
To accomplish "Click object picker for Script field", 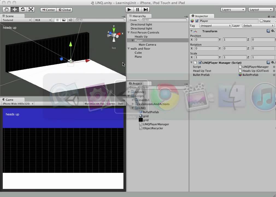I will tap(274, 67).
